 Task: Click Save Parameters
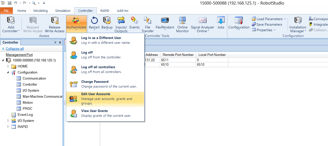pos(267,24)
